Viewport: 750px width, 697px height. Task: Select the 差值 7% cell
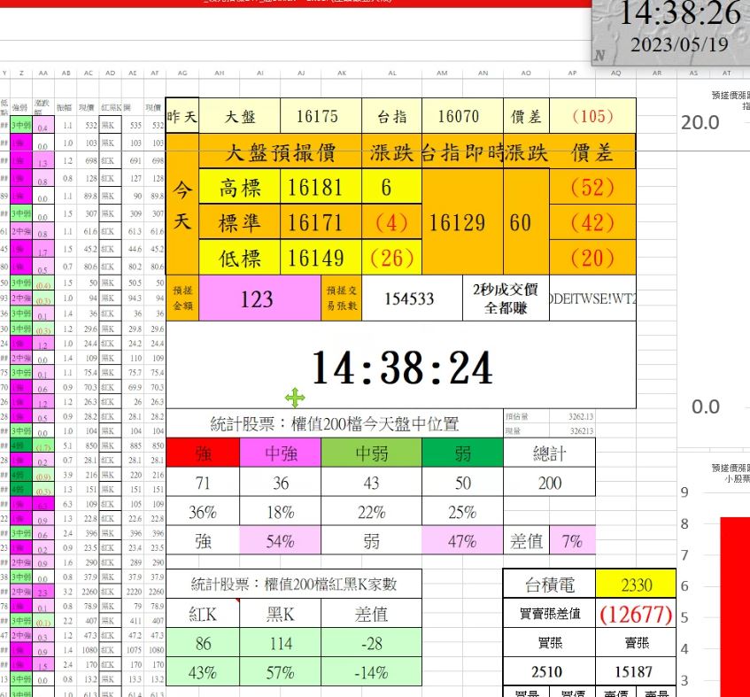[x=572, y=540]
